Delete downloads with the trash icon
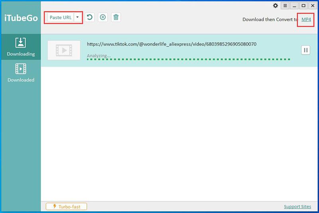 click(116, 17)
